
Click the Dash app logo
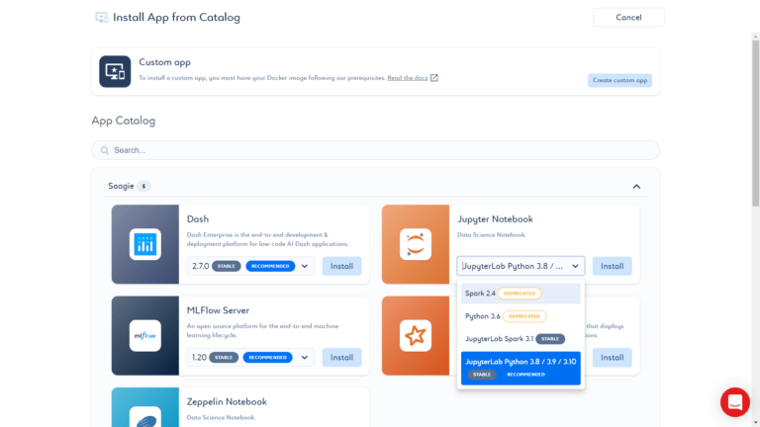[144, 244]
